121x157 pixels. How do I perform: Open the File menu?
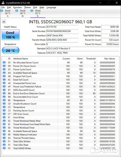click(x=3, y=7)
